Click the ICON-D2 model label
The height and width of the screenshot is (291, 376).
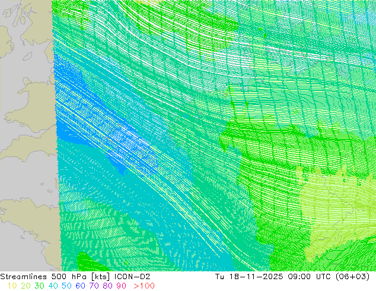[x=132, y=277]
